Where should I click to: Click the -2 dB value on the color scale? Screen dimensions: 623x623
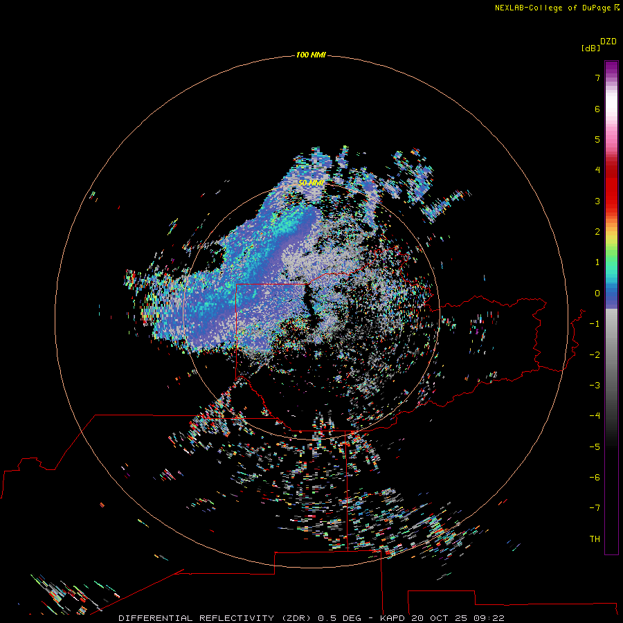[595, 354]
